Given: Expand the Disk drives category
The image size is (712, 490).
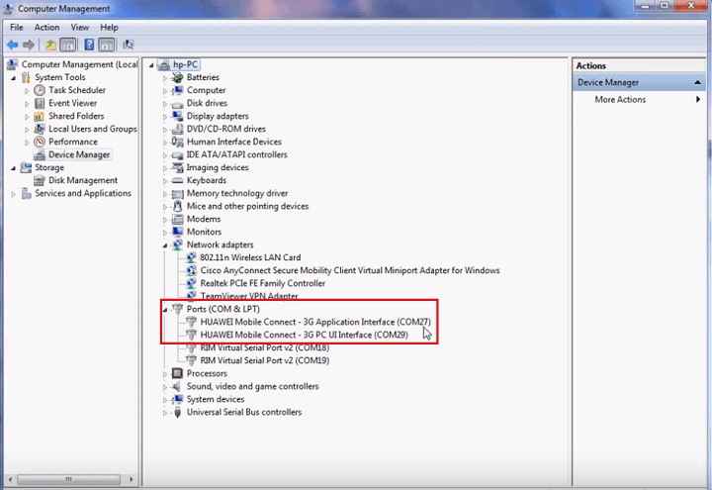Looking at the screenshot, I should point(165,104).
